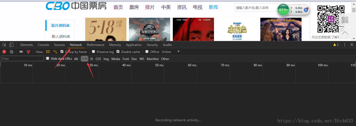Open the Application tab

(134, 45)
